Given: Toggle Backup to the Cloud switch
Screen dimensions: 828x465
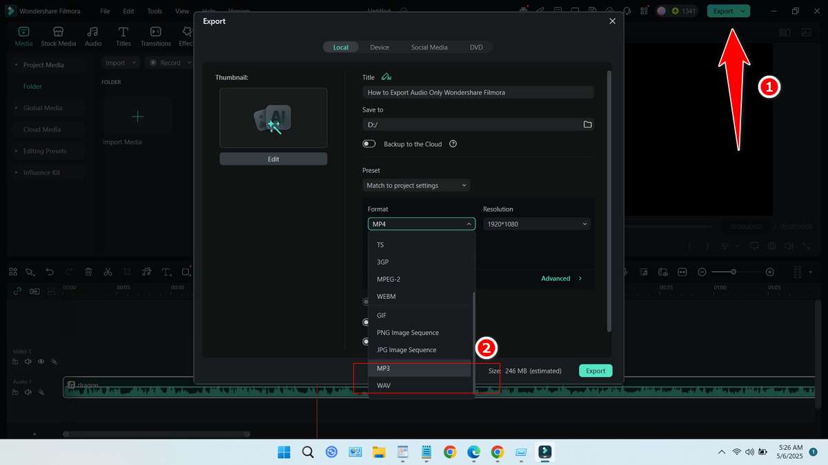Looking at the screenshot, I should click(x=369, y=143).
